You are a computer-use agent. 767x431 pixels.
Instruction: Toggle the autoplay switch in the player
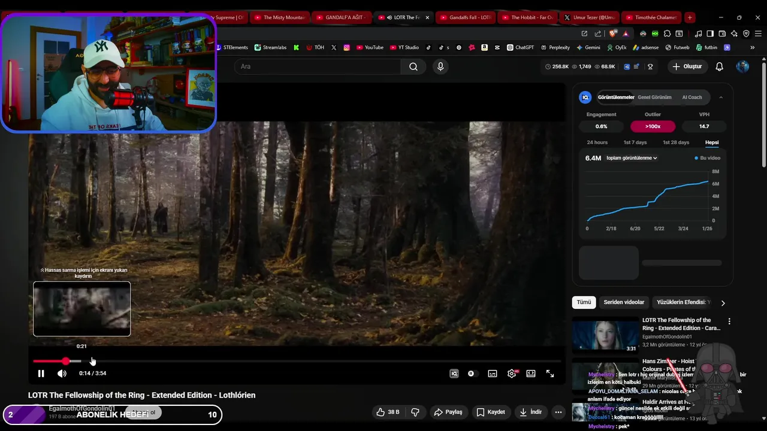(472, 374)
